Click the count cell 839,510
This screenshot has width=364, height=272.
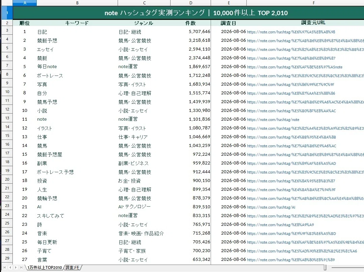tap(201, 207)
